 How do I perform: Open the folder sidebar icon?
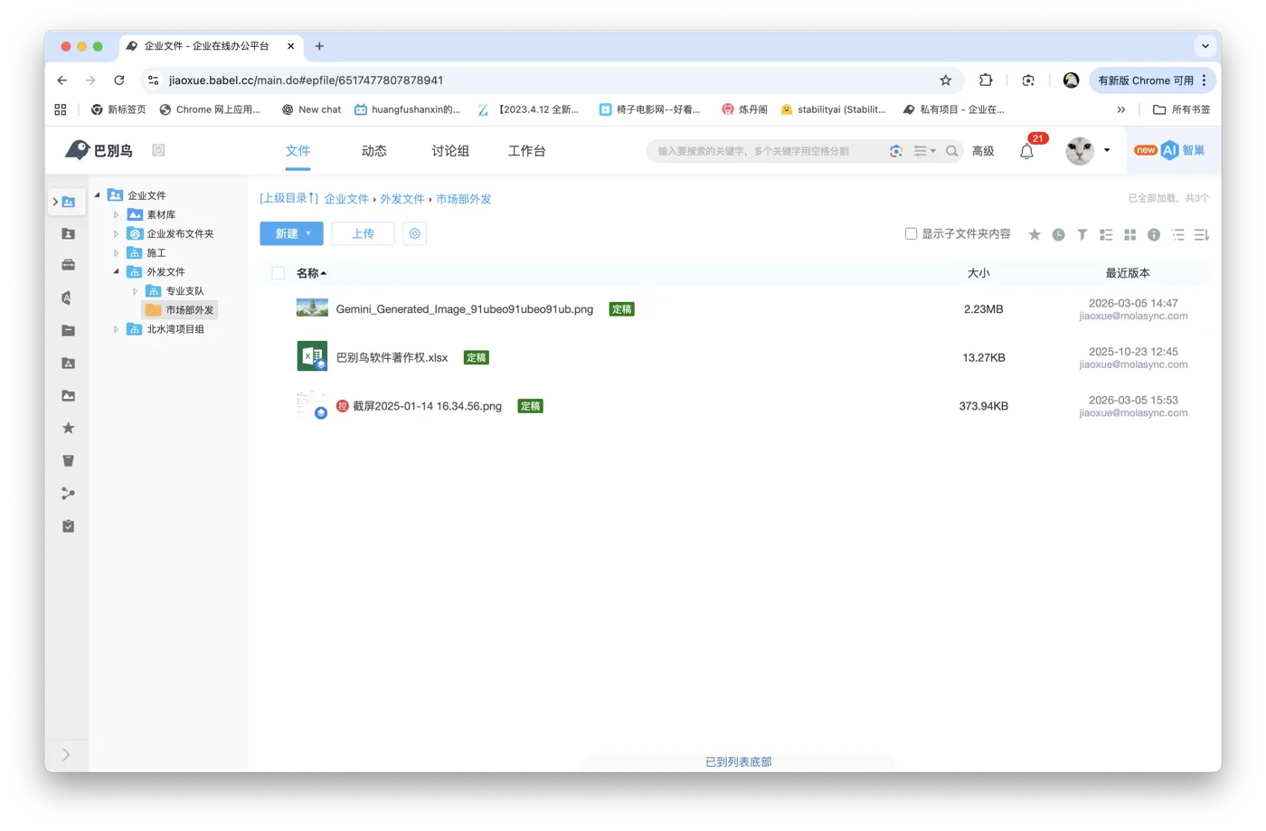pyautogui.click(x=68, y=330)
